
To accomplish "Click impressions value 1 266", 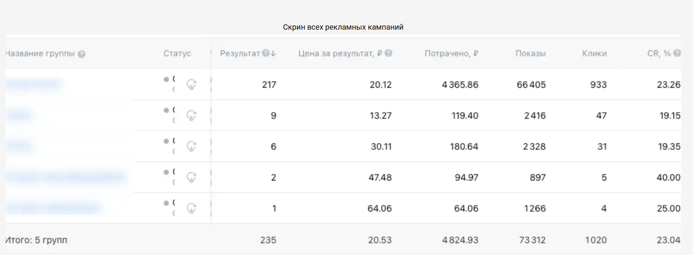I will tap(535, 208).
